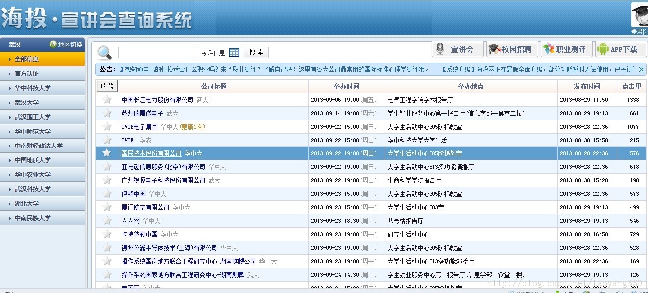
Task: Sort by the 点击量 column header
Action: point(632,86)
